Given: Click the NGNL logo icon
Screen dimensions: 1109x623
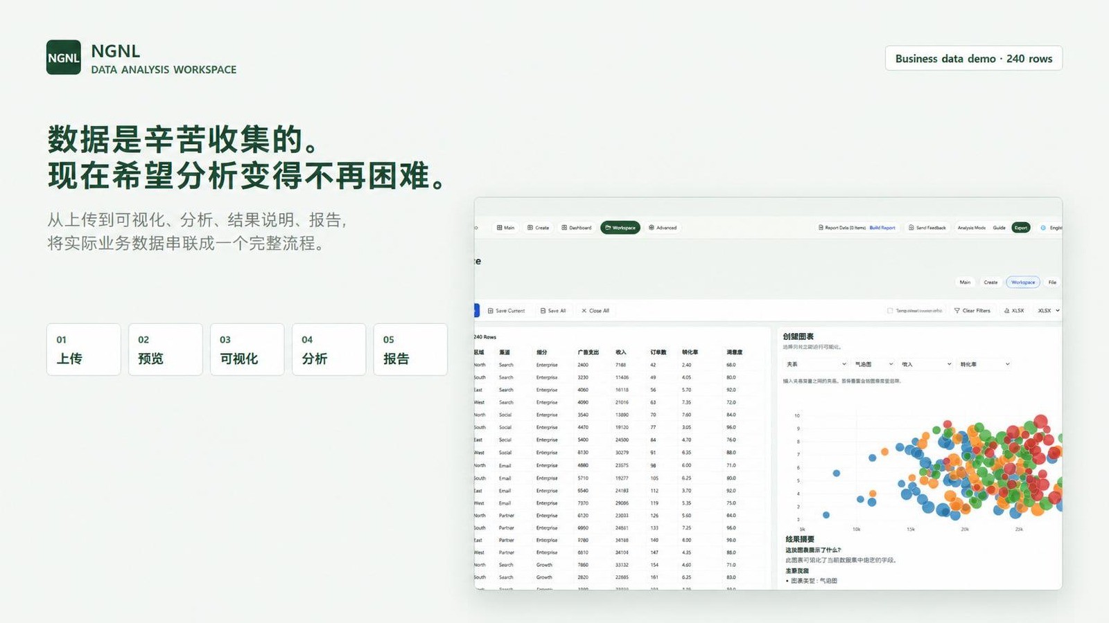Looking at the screenshot, I should click(64, 57).
